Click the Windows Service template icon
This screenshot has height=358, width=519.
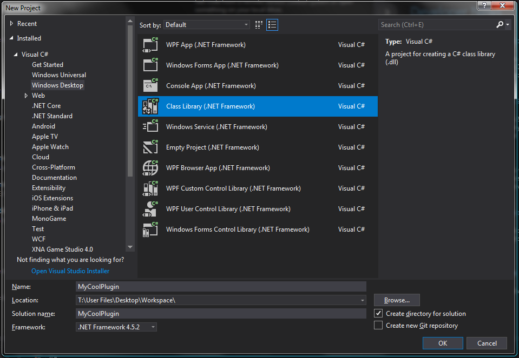[150, 127]
